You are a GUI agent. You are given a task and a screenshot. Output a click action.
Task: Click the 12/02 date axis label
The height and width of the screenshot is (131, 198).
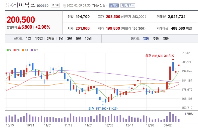pos(109,125)
